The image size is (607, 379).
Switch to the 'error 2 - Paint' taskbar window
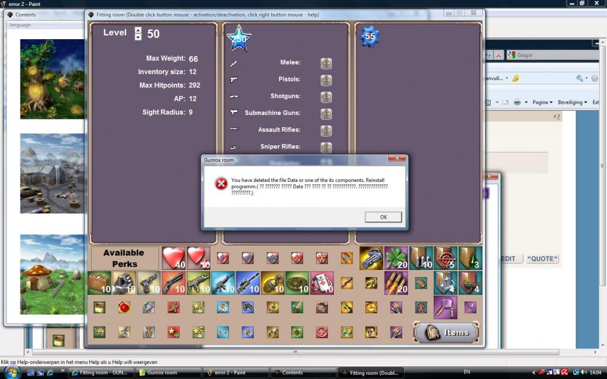point(235,372)
